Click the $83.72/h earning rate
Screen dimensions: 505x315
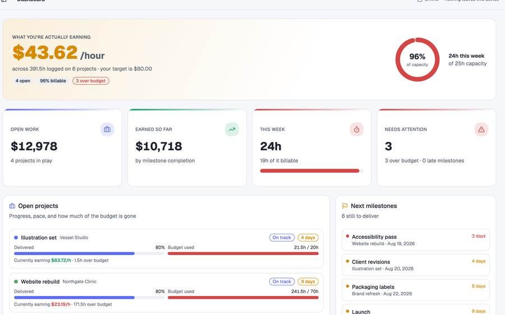(61, 260)
